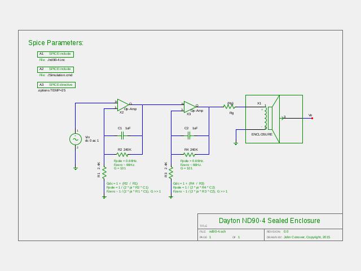Viewport: 361px width, 271px height.
Task: Click the "C1 1uF" capacitor label
Action: (124, 128)
